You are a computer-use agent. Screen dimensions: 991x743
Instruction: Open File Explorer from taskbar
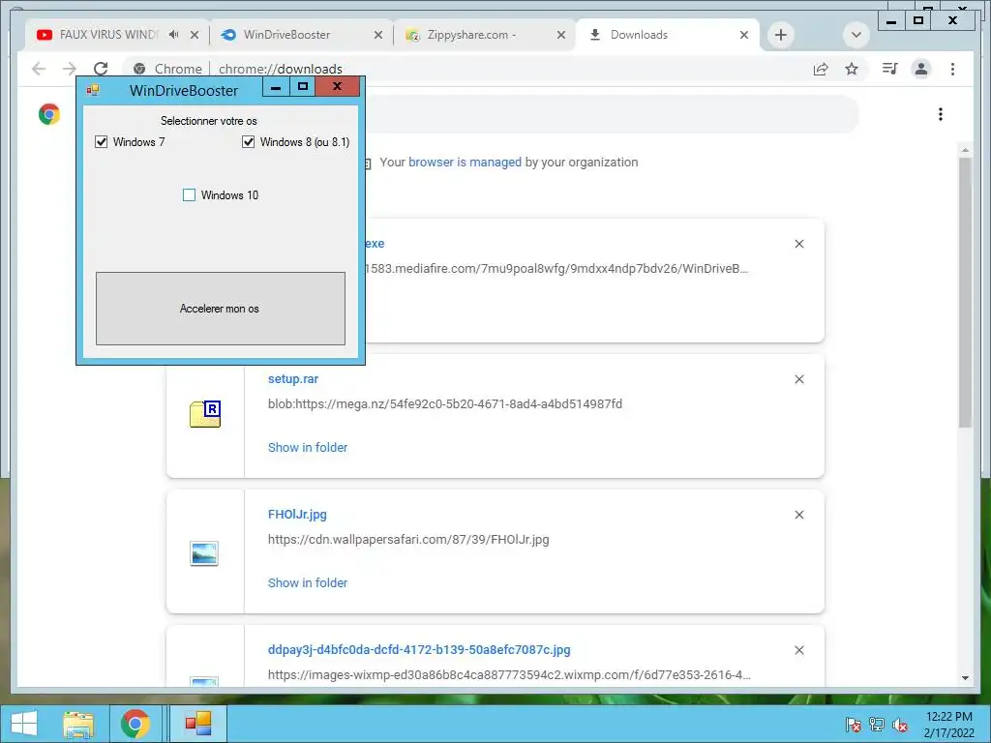(78, 724)
